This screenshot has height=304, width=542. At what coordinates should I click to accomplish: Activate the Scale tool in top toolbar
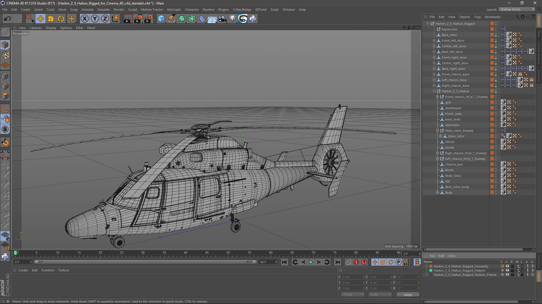click(x=51, y=19)
